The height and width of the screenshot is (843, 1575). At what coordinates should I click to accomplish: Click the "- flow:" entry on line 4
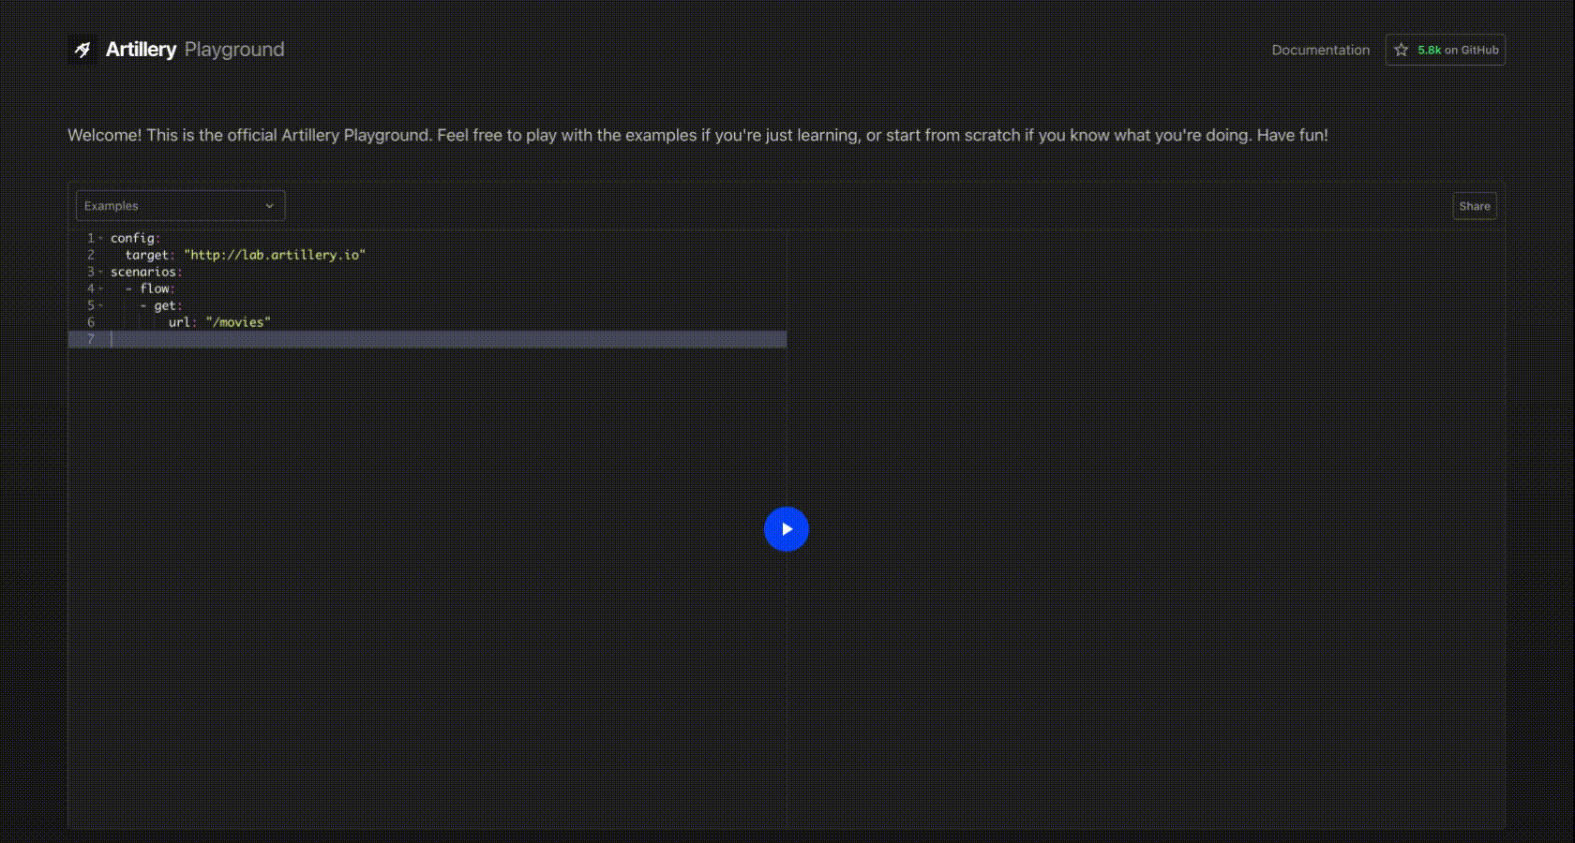click(150, 288)
